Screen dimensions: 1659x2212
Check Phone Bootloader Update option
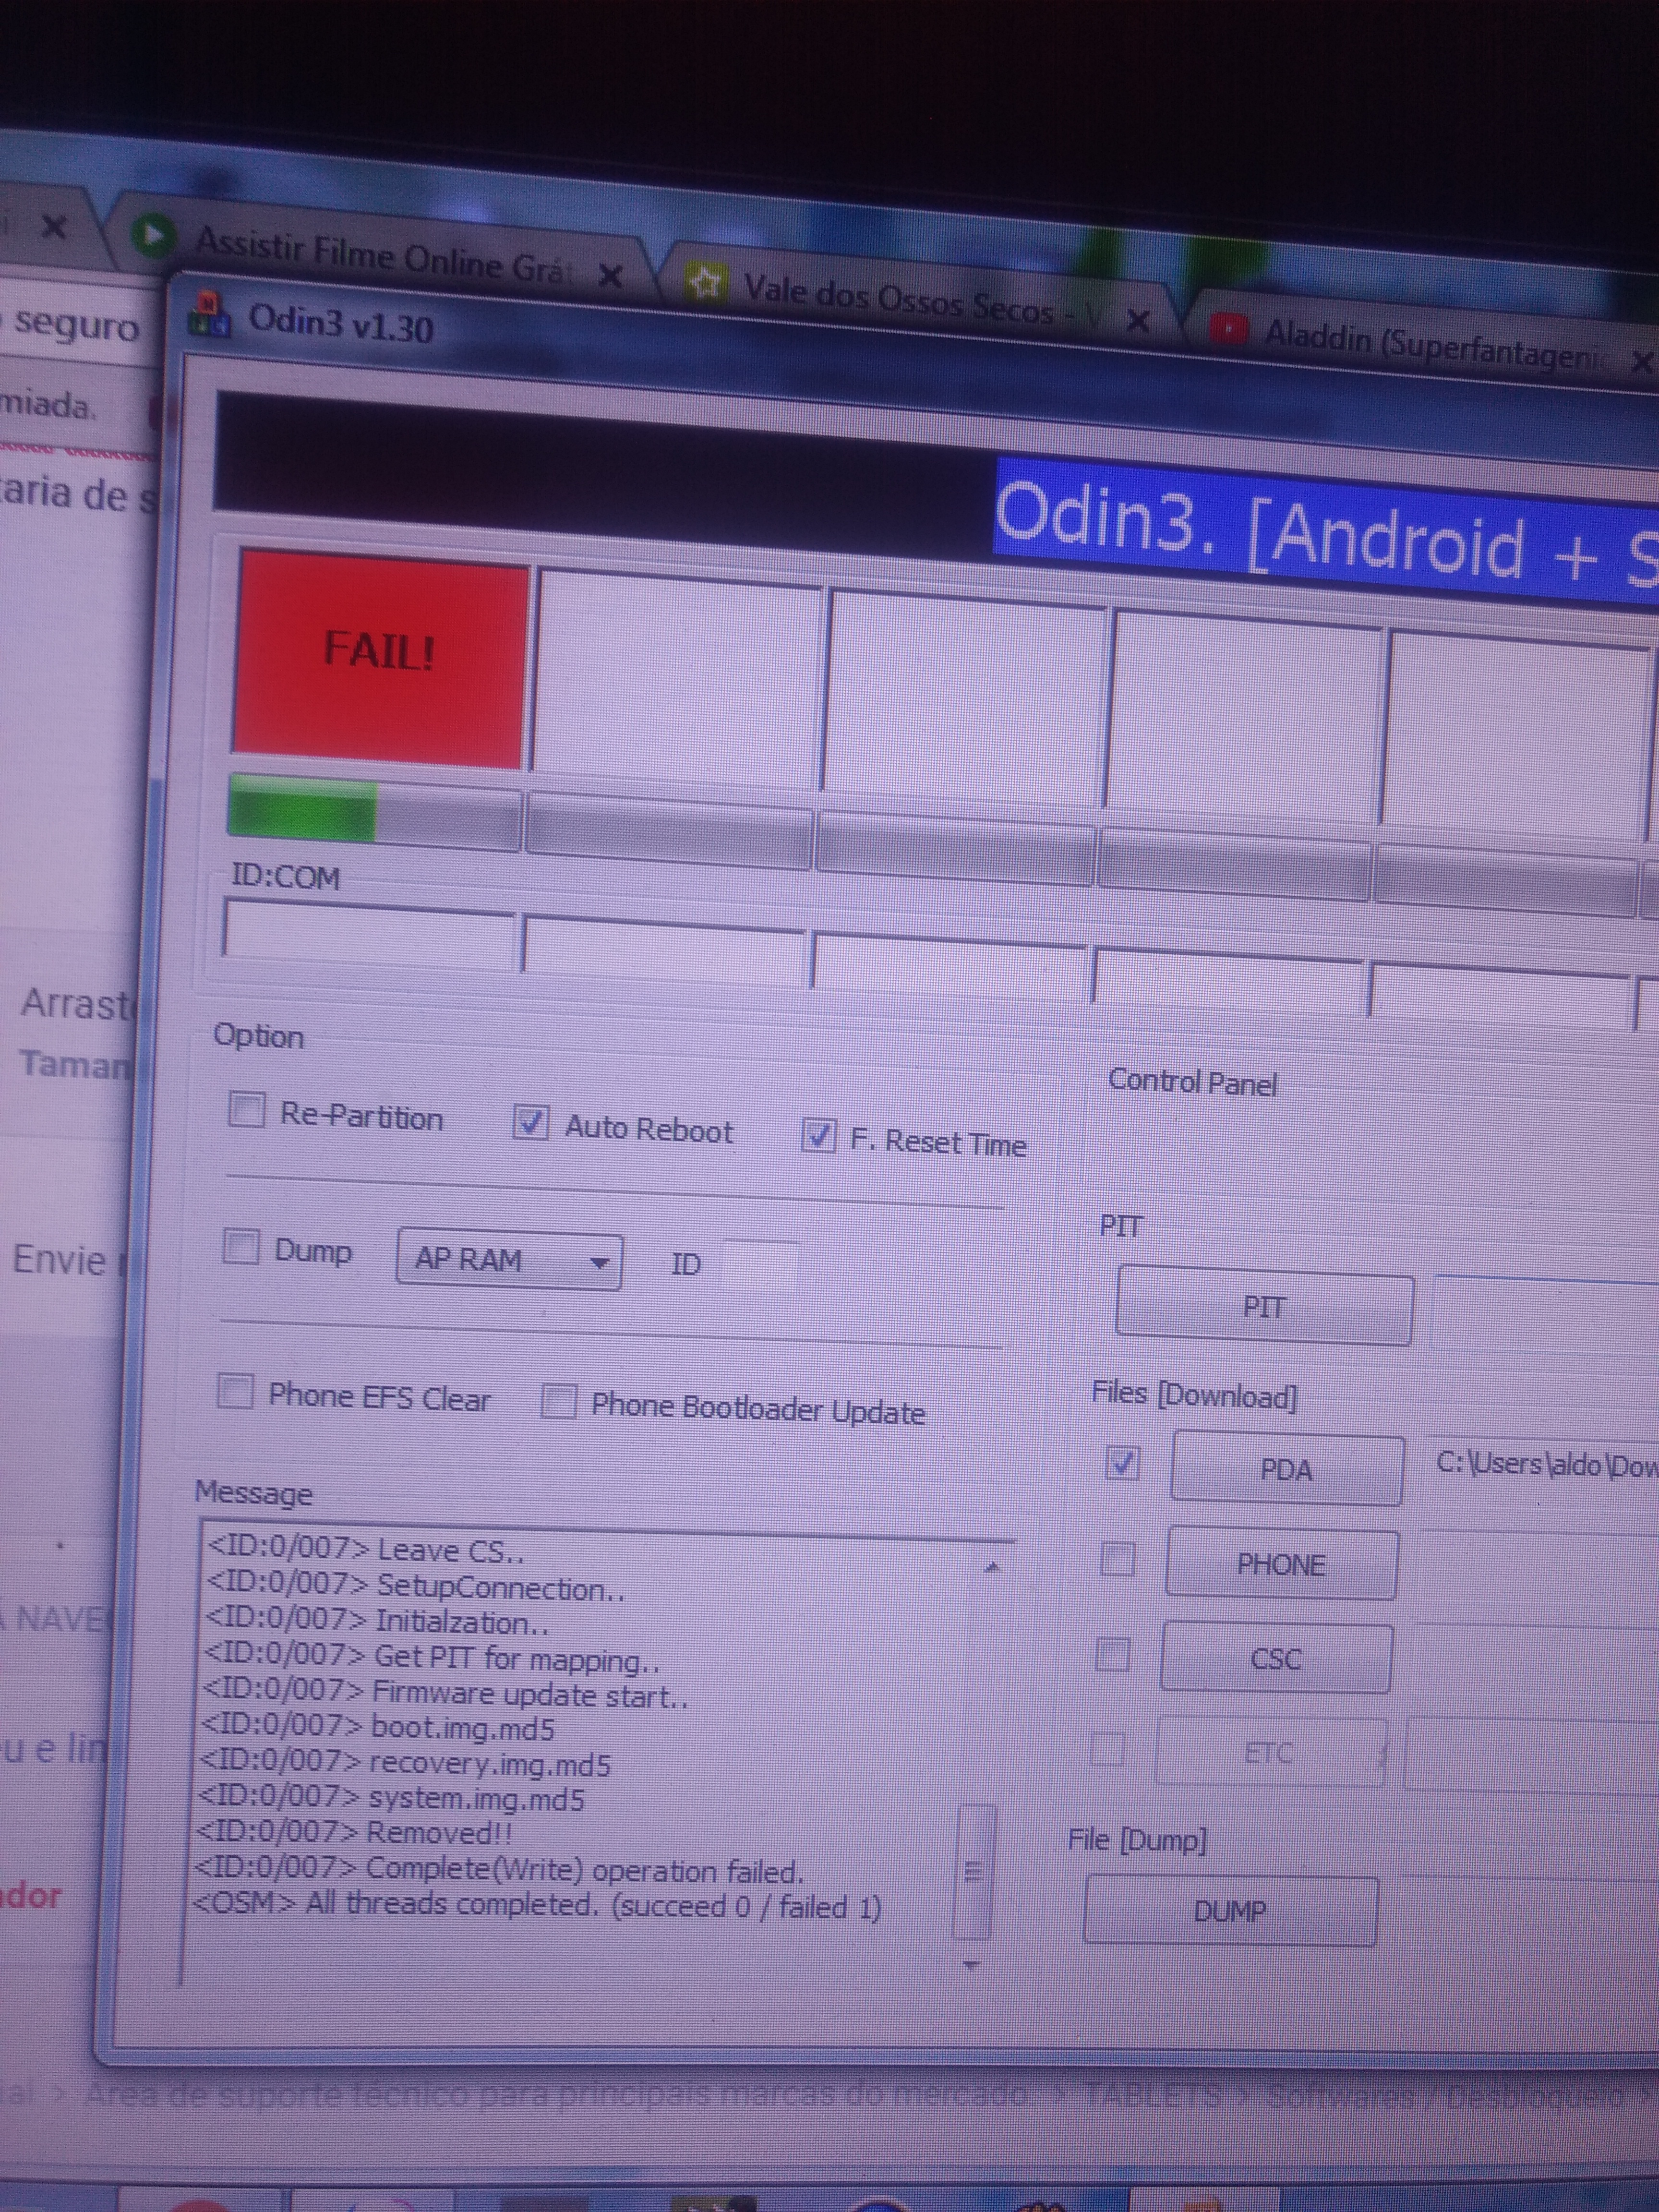[559, 1402]
